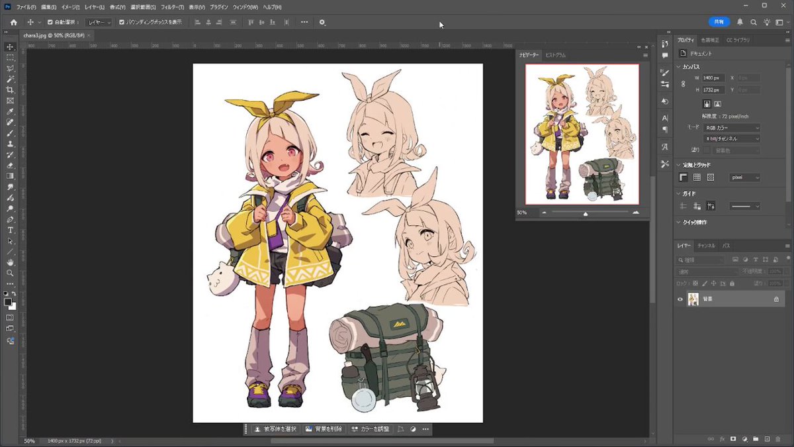The height and width of the screenshot is (447, 794).
Task: Click the new group folder icon
Action: tap(755, 438)
